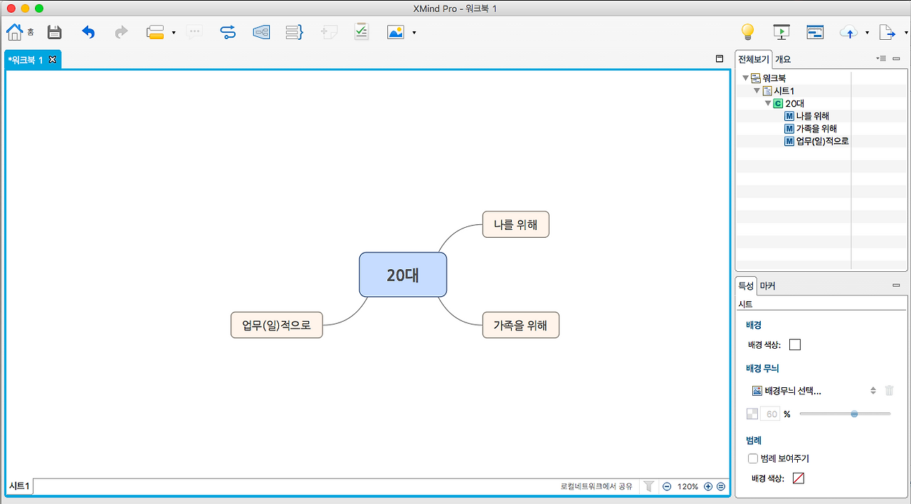Start brainstorming mode with lightbulb icon

coord(747,32)
